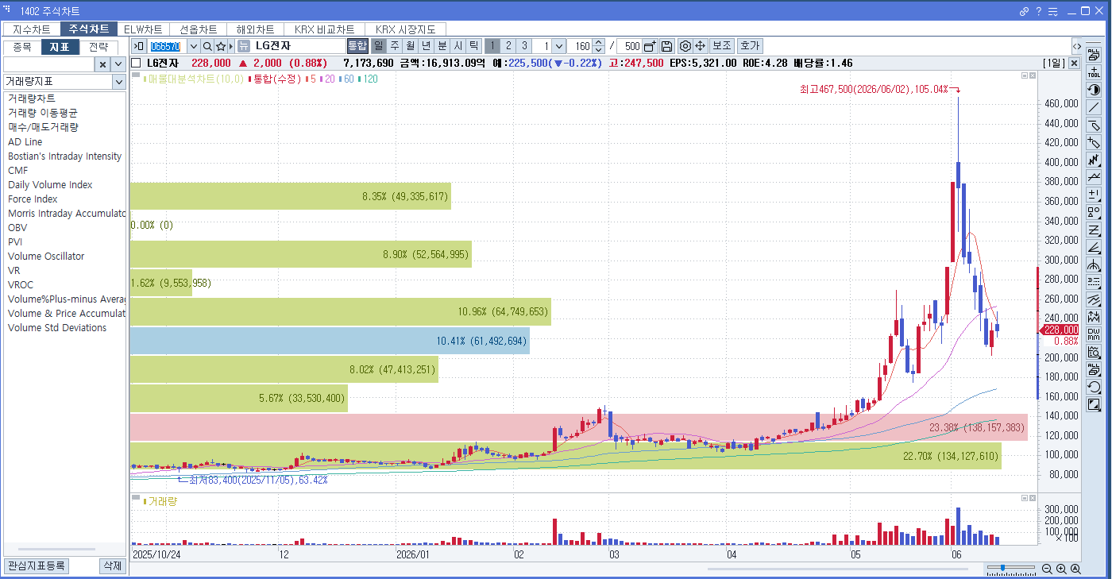
Task: Switch to the 선옵차트 tab
Action: [x=199, y=29]
